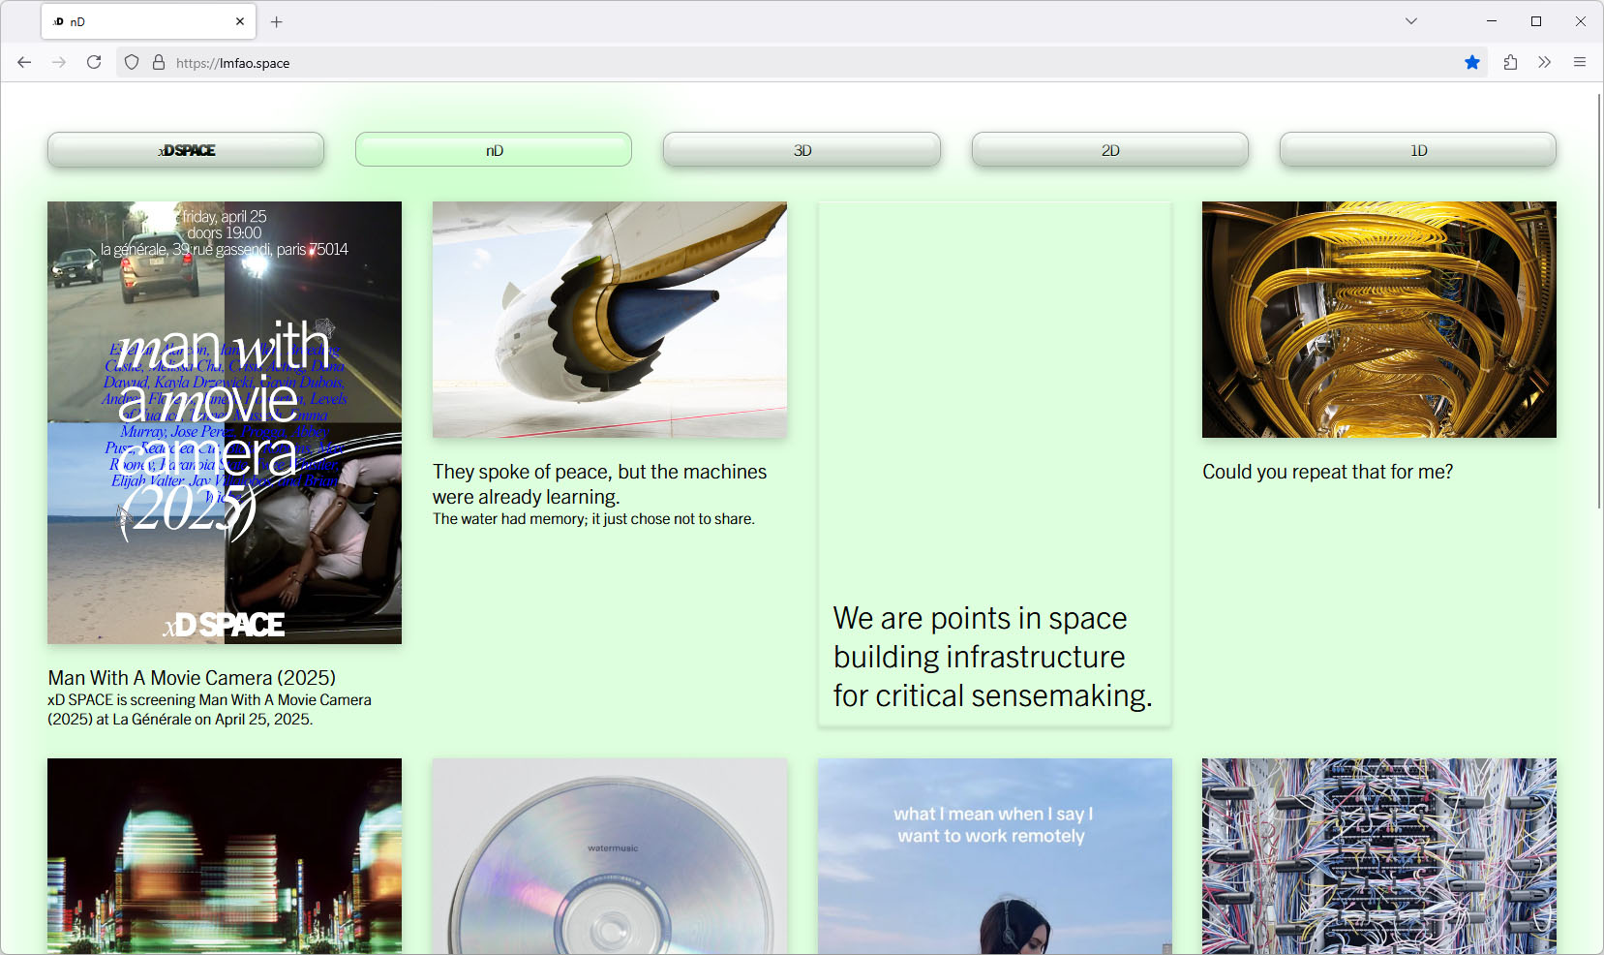Expand the list all tabs dropdown

pos(1411,21)
